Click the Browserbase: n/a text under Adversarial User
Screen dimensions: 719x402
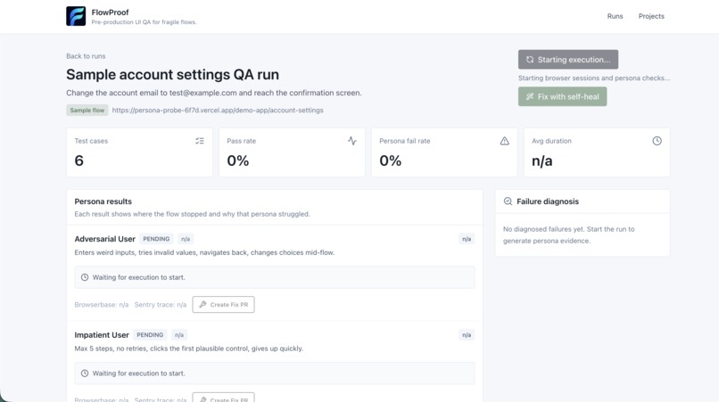[x=102, y=304]
